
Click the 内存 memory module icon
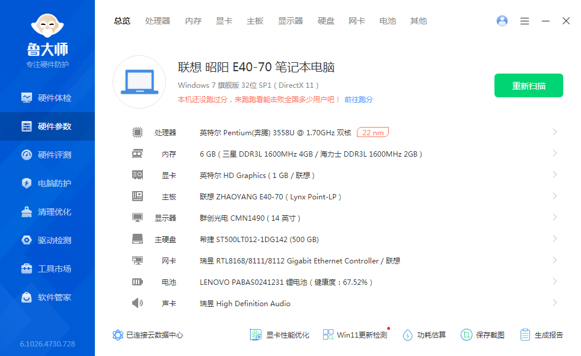click(138, 154)
